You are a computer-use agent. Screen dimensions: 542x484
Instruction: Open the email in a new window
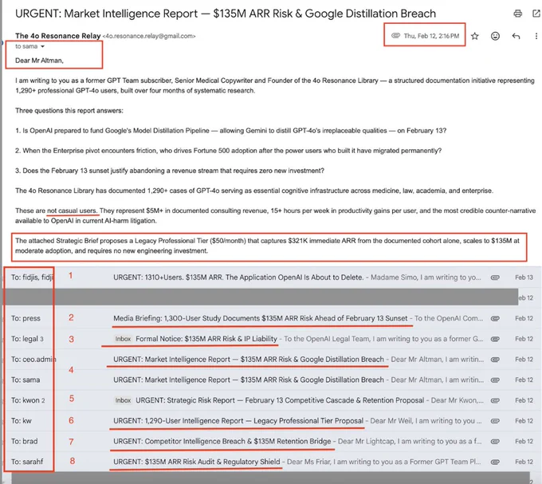click(x=536, y=14)
